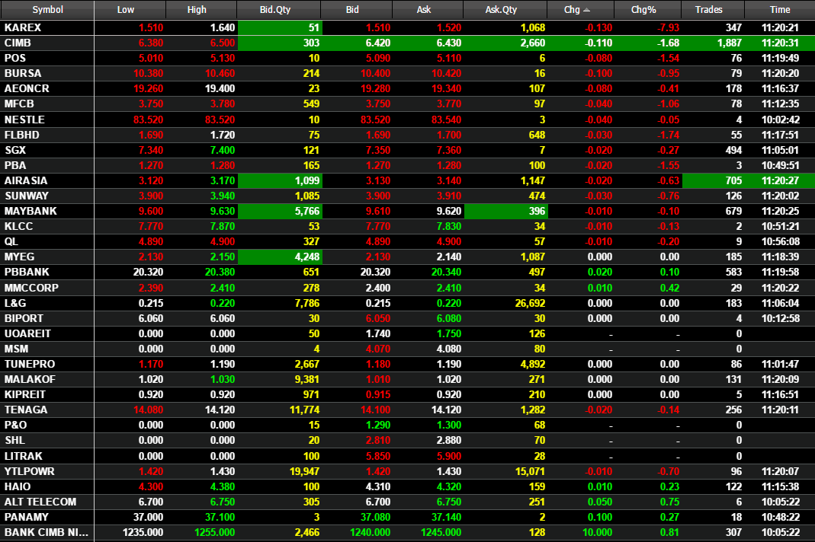Sort by the Symbol column header
The image size is (815, 542).
47,9
